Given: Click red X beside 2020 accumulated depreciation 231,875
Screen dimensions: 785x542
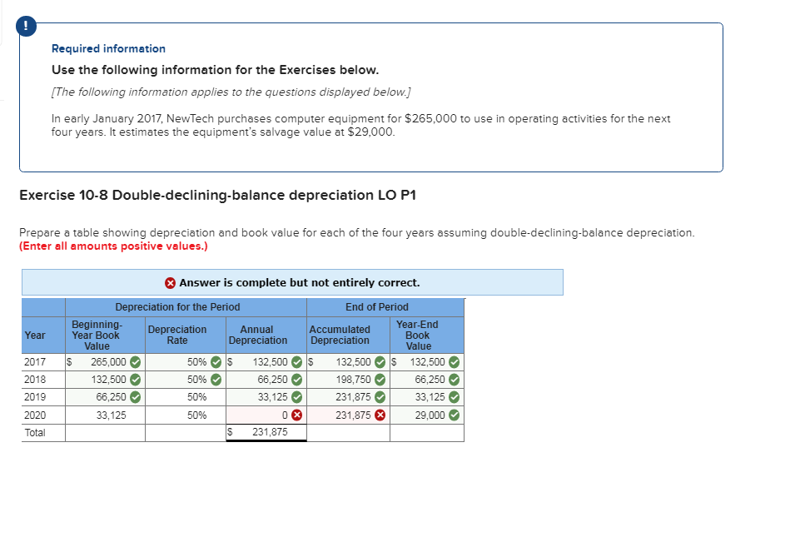Looking at the screenshot, I should [x=380, y=415].
